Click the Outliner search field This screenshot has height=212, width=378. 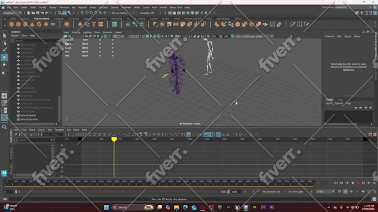point(36,40)
